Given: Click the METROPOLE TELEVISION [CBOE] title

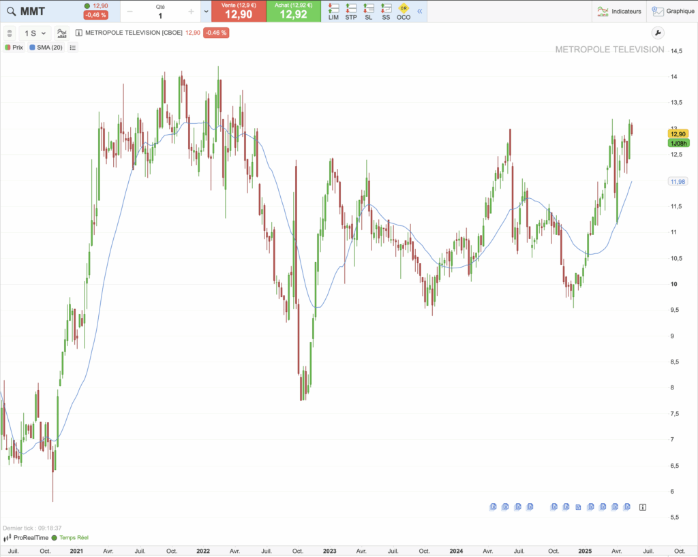Looking at the screenshot, I should [x=134, y=33].
